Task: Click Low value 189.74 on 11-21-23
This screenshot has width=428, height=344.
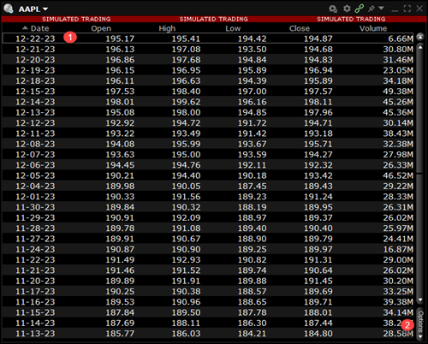Action: point(253,271)
